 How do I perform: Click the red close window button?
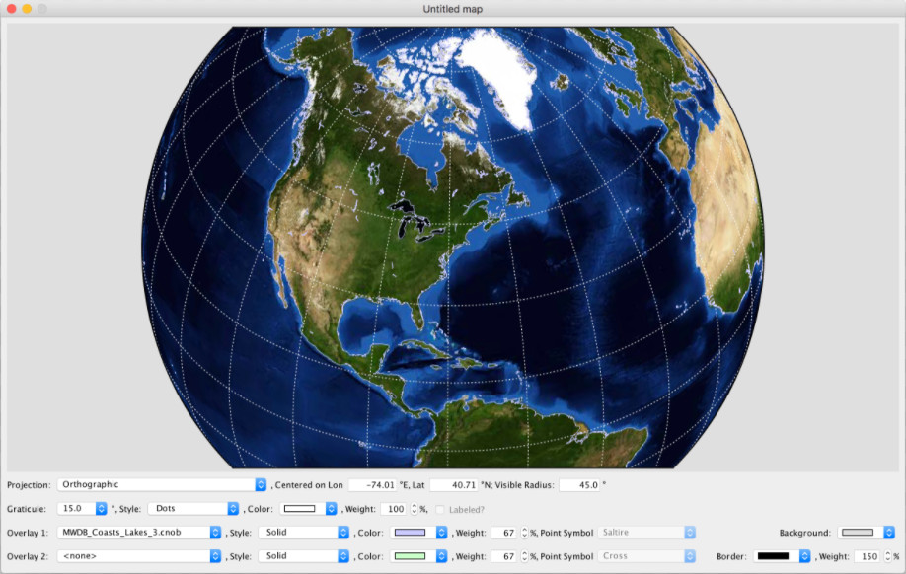tap(11, 9)
